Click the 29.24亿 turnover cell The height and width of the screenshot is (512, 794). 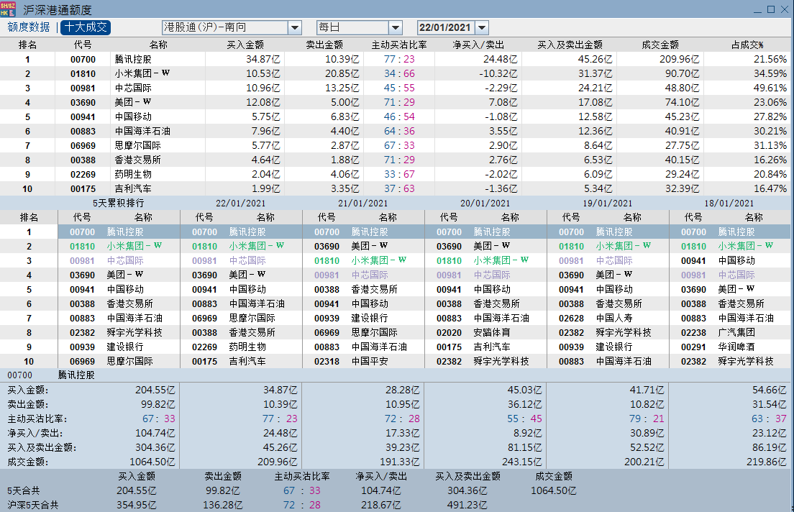[682, 174]
